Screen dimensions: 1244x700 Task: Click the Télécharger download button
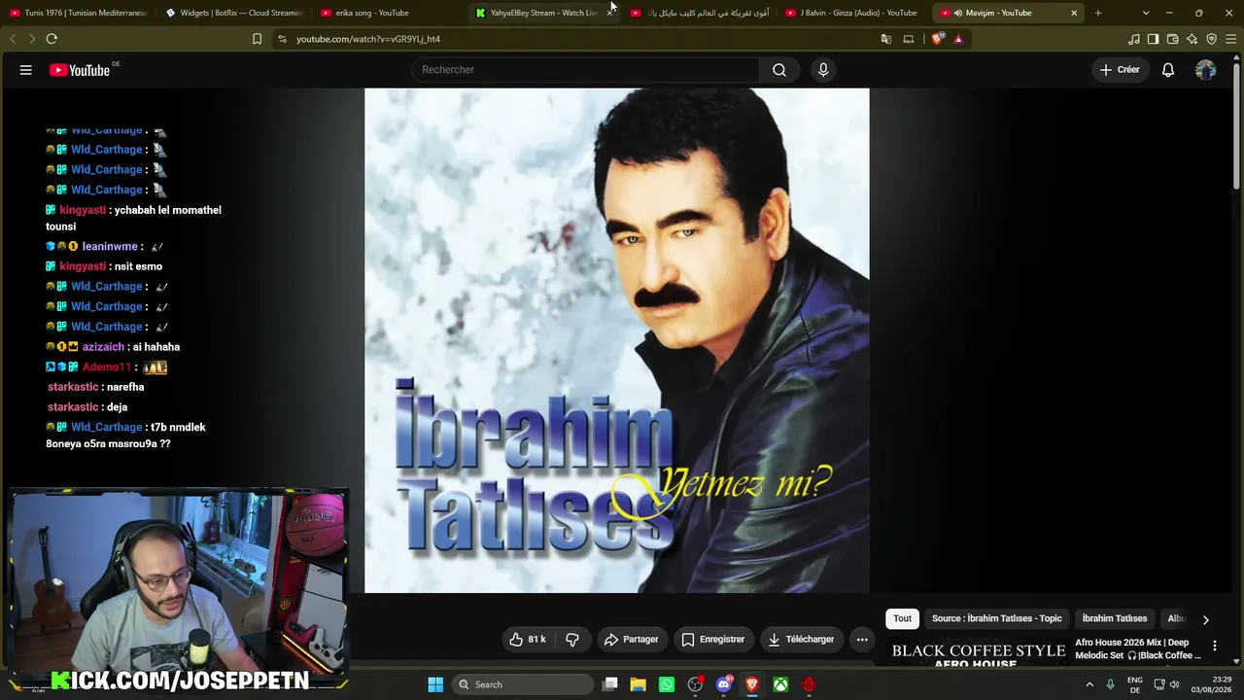click(x=802, y=640)
